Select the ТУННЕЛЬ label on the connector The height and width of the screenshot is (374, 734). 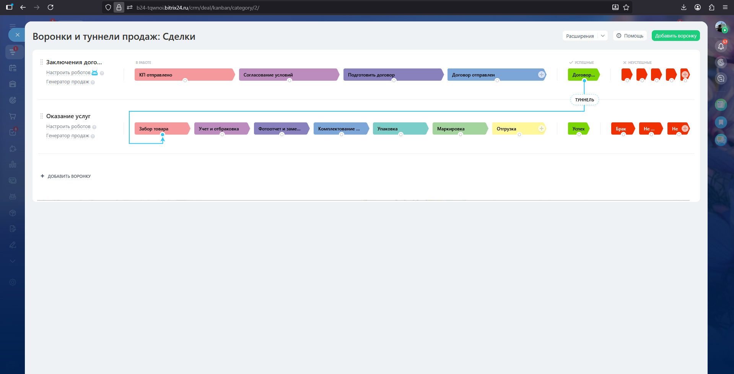click(x=584, y=100)
